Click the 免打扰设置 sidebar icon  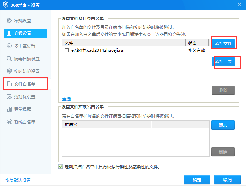(x=9, y=97)
